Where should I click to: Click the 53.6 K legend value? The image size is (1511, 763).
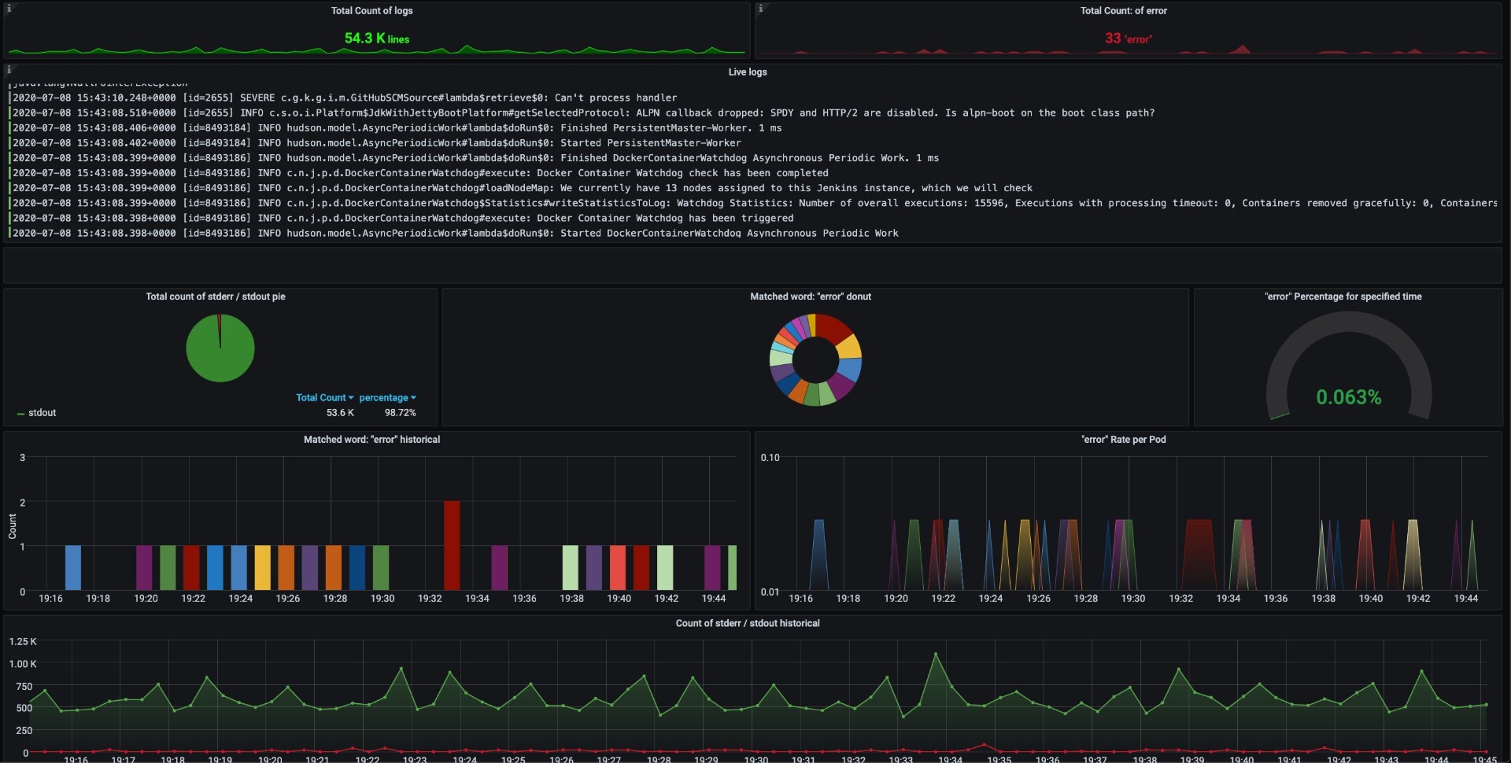340,413
